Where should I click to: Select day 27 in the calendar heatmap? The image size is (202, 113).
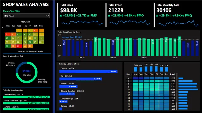[8, 46]
